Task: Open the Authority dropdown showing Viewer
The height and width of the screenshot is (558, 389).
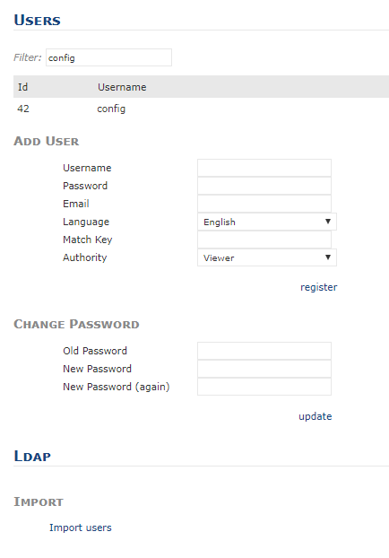Action: tap(267, 257)
